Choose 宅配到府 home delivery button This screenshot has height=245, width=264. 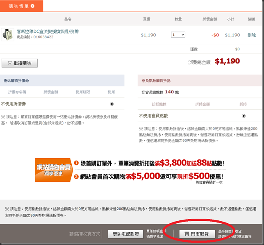click(125, 234)
